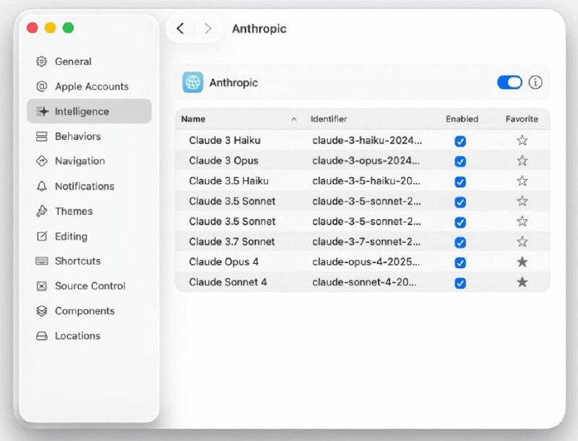
Task: Click the Source Control icon
Action: (42, 286)
